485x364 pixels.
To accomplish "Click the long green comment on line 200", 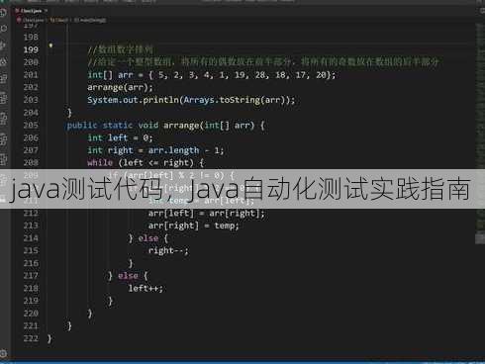I will tap(263, 62).
